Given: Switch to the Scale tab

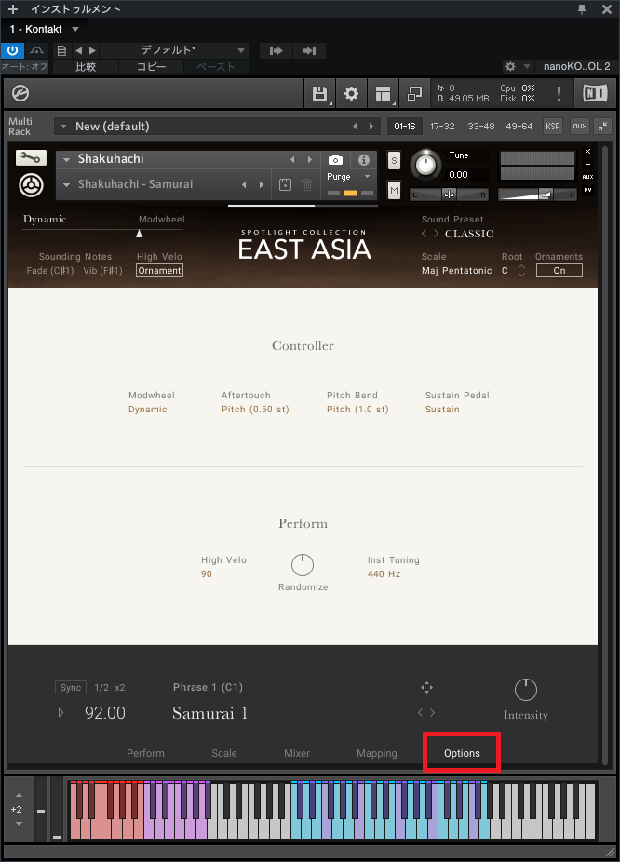Looking at the screenshot, I should [224, 753].
